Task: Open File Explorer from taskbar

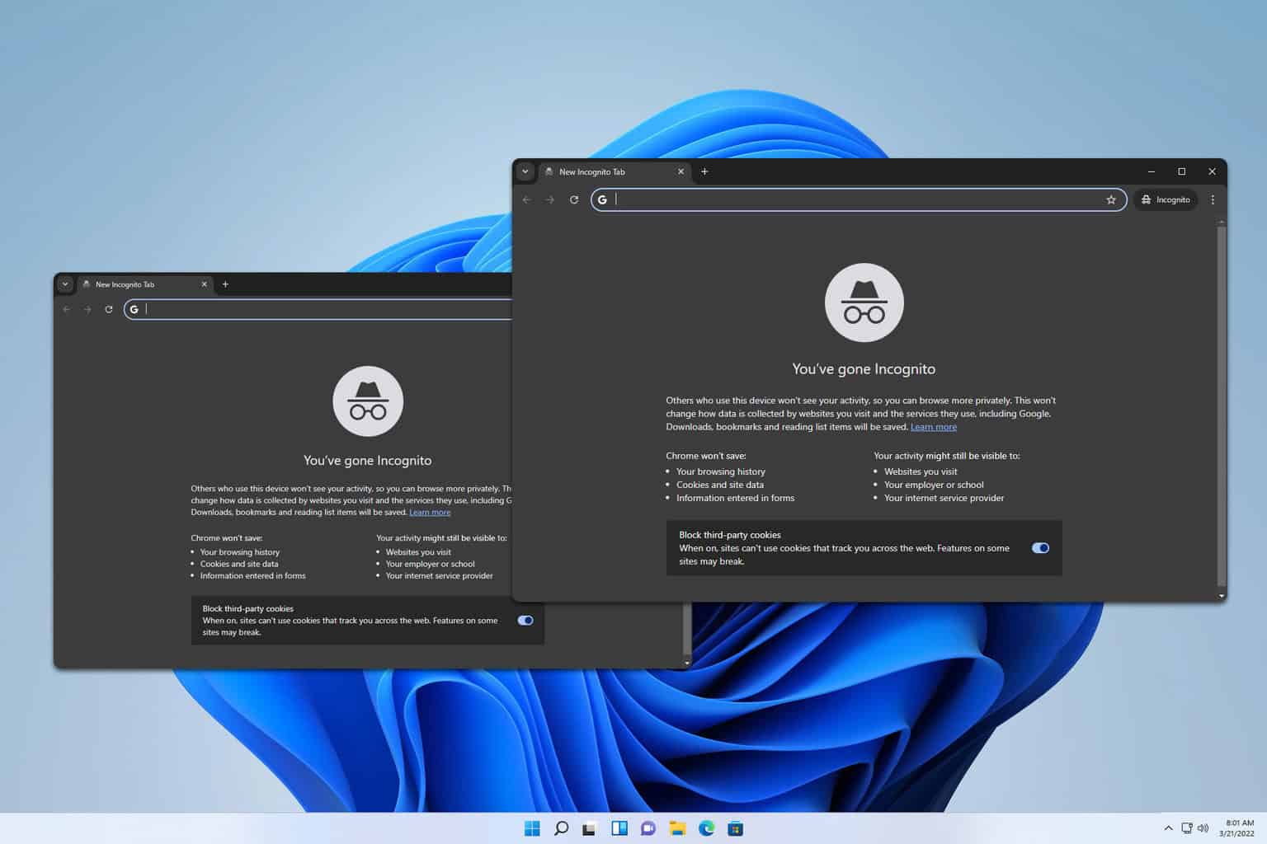Action: click(x=677, y=828)
